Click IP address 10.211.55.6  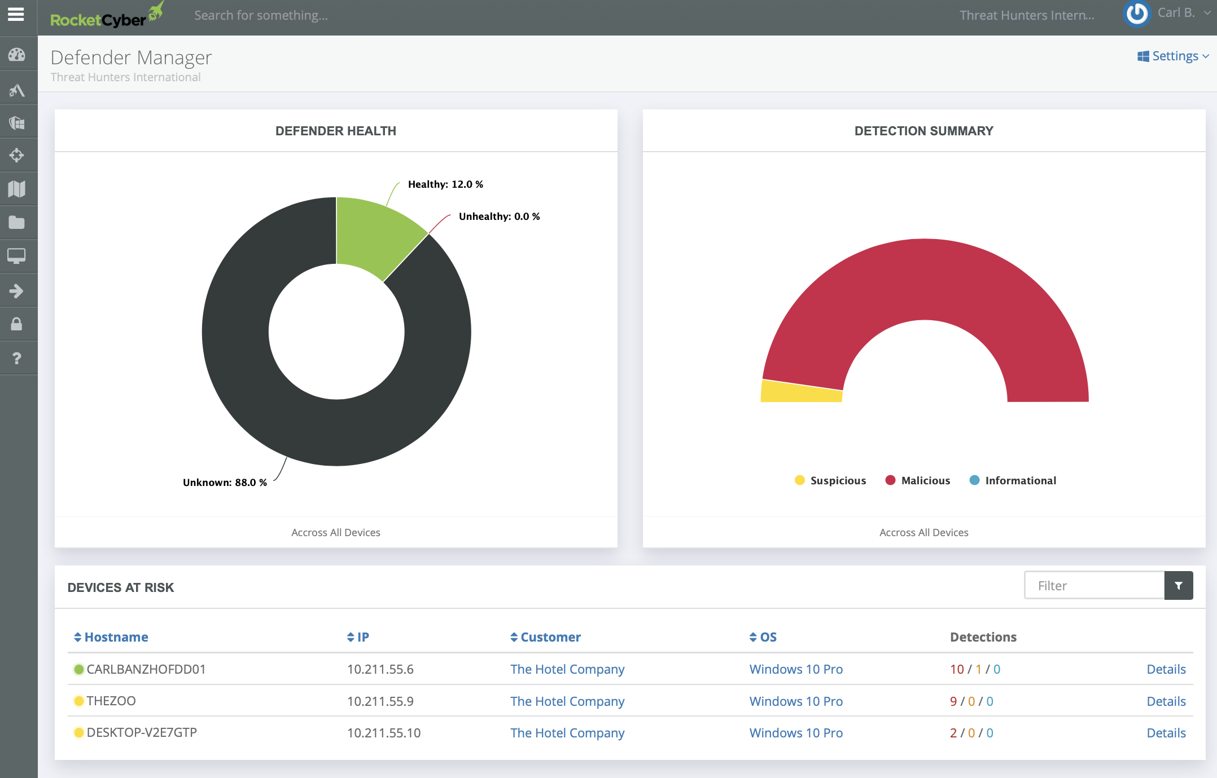380,669
